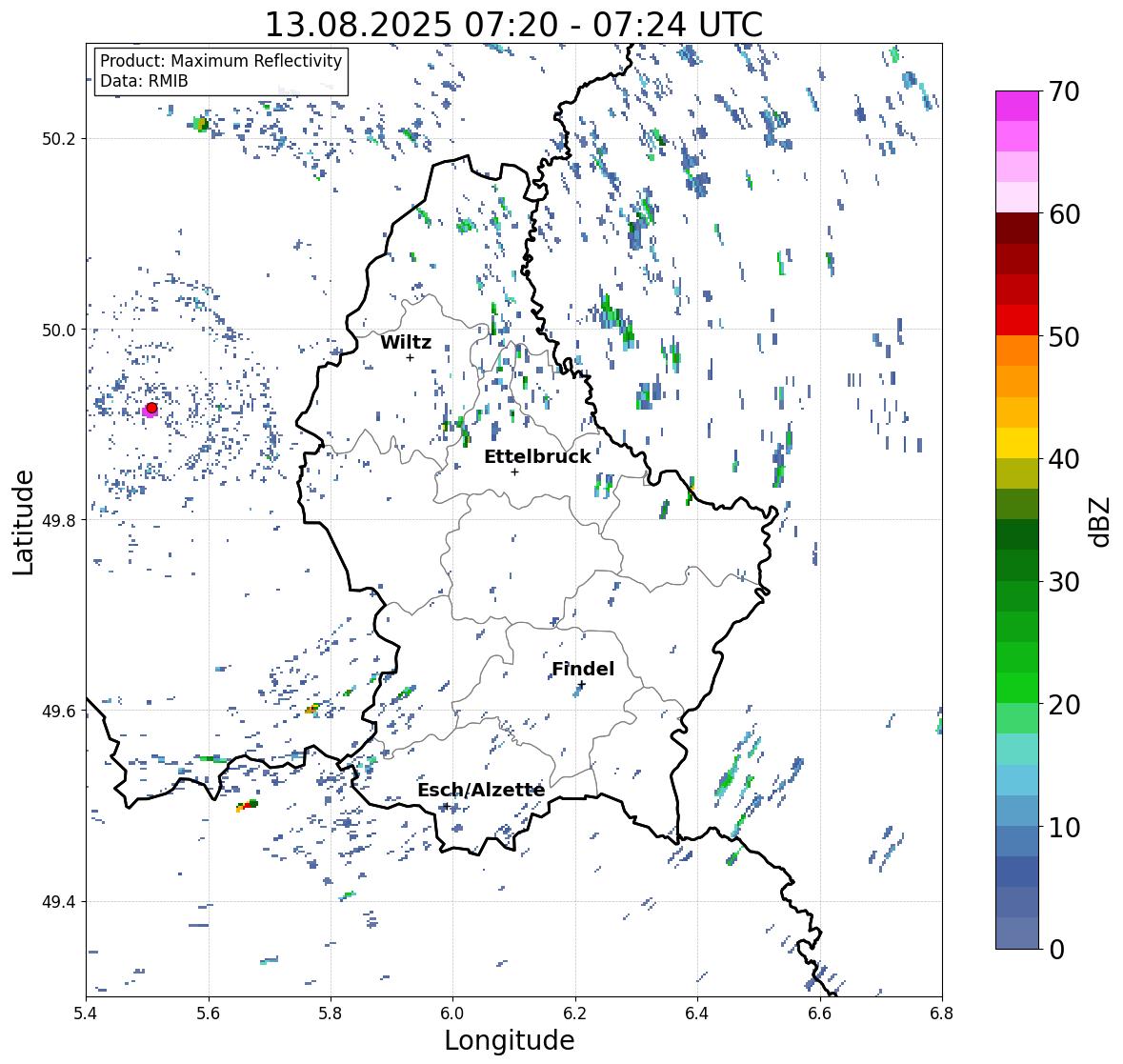Click colorbar tick label 0

click(x=1056, y=950)
